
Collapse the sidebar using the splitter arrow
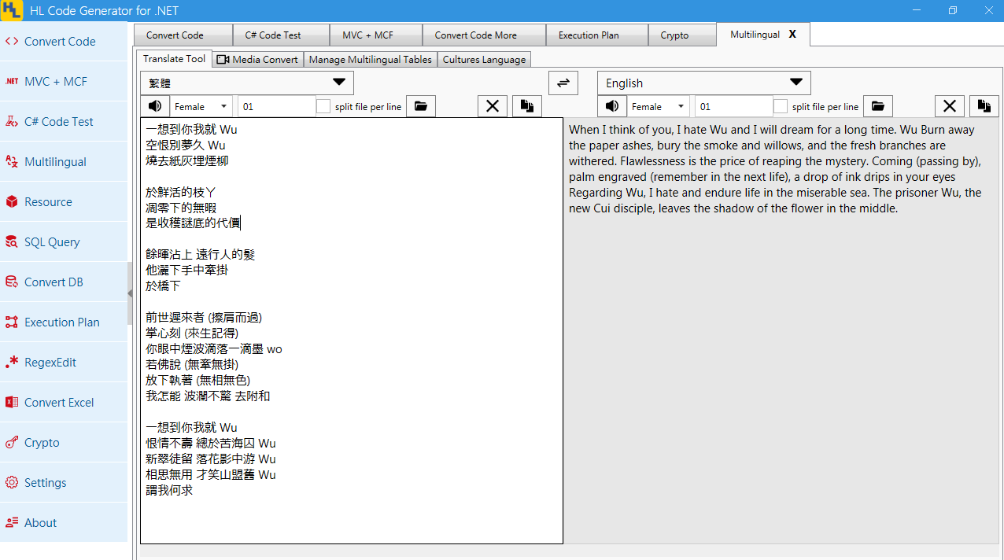(x=130, y=293)
